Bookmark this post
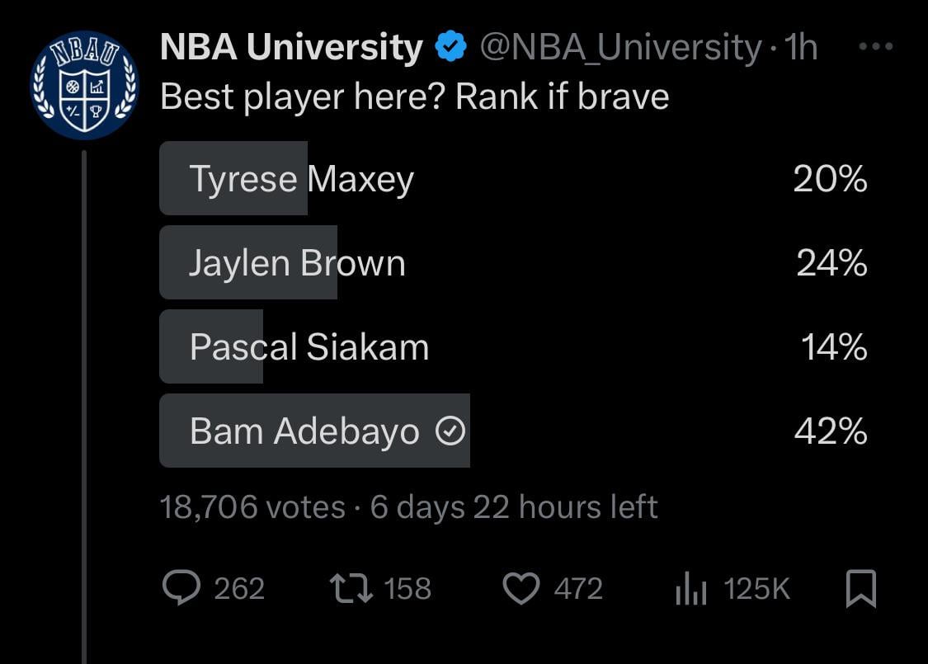Image resolution: width=928 pixels, height=664 pixels. click(862, 588)
